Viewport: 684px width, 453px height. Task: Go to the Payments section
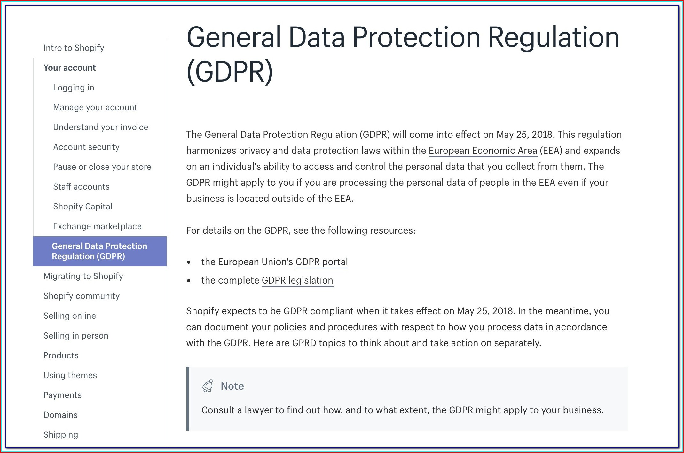click(x=62, y=395)
